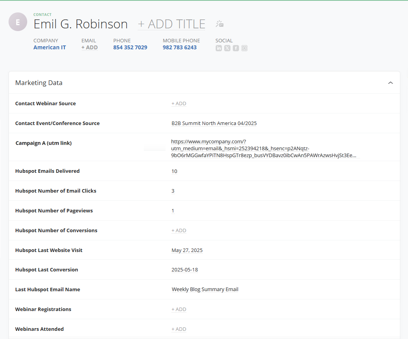The width and height of the screenshot is (408, 339).
Task: Click the Emil G. Robinson contact name
Action: tap(81, 24)
